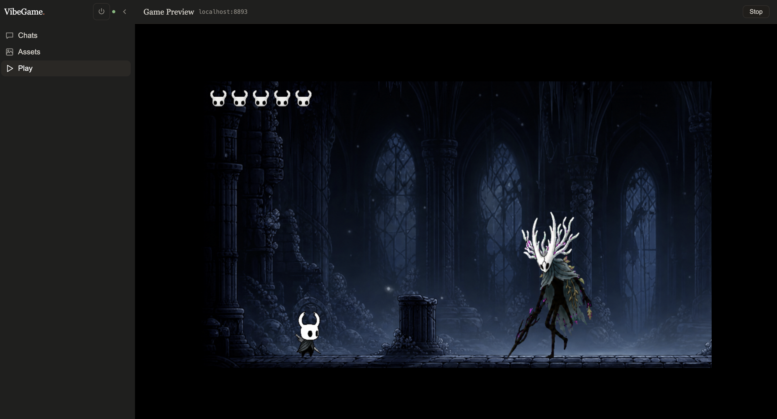The image size is (777, 419).
Task: Click the localhost:8893 address text
Action: [x=223, y=12]
